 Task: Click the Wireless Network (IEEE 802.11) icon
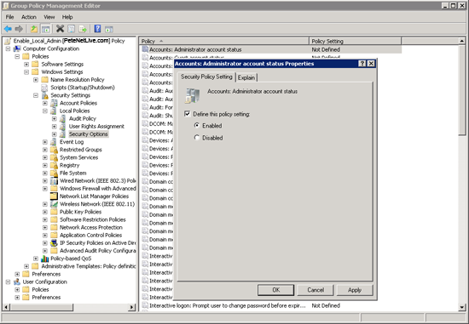click(x=54, y=204)
